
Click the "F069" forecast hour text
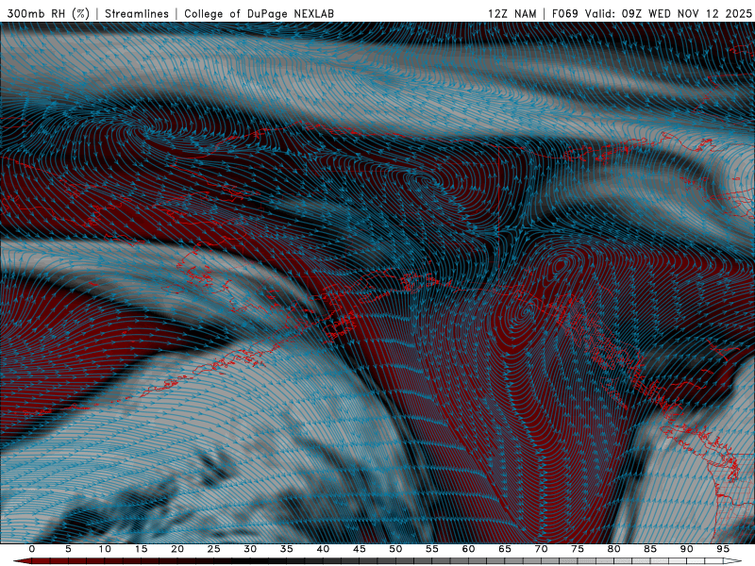coord(564,13)
